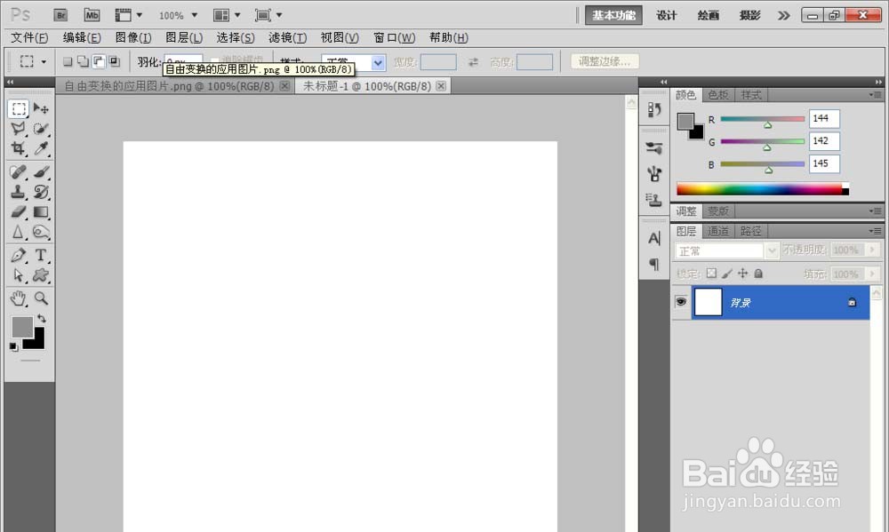Select the Eyedropper tool

[41, 148]
